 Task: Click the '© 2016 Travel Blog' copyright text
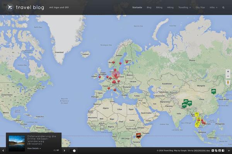pos(165,151)
